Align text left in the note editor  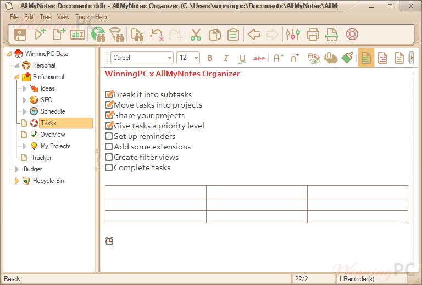(366, 58)
